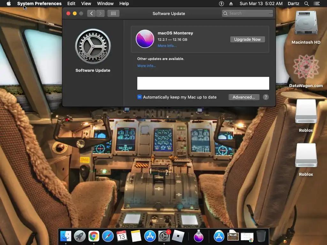Click the Upgrade Now button
This screenshot has height=245, width=327.
[x=247, y=39]
